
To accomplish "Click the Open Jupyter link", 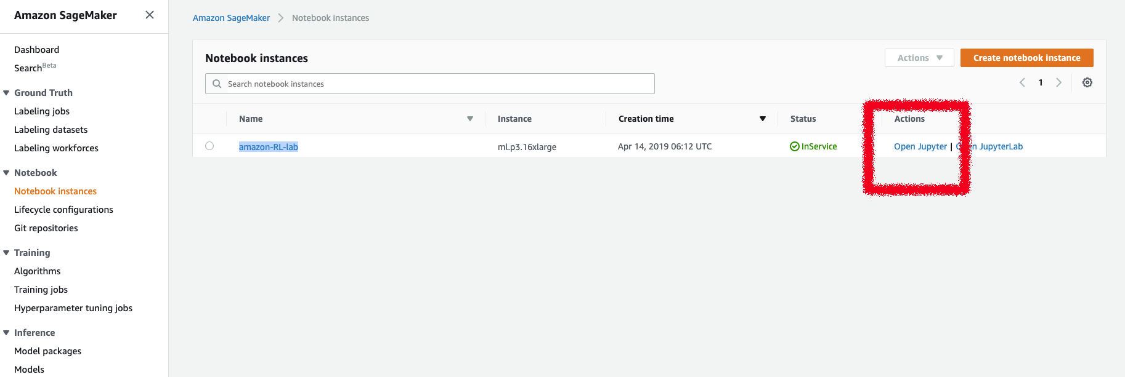I will pos(920,146).
